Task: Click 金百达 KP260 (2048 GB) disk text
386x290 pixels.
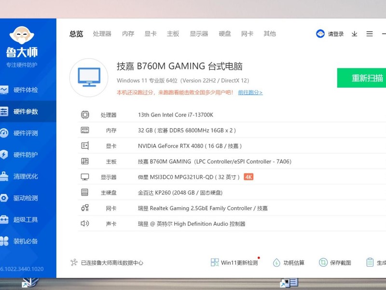Action: tap(180, 192)
